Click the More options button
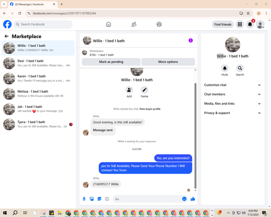This screenshot has height=217, width=271. [168, 62]
